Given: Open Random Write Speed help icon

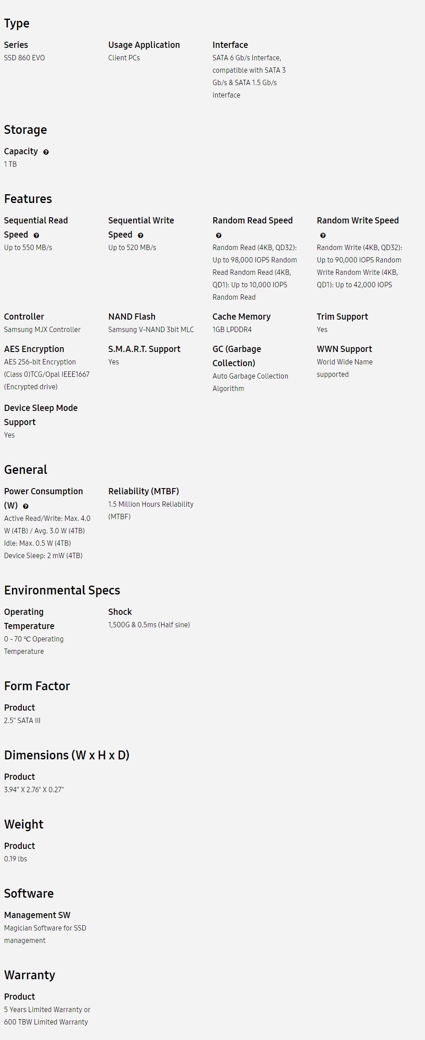Looking at the screenshot, I should (323, 235).
